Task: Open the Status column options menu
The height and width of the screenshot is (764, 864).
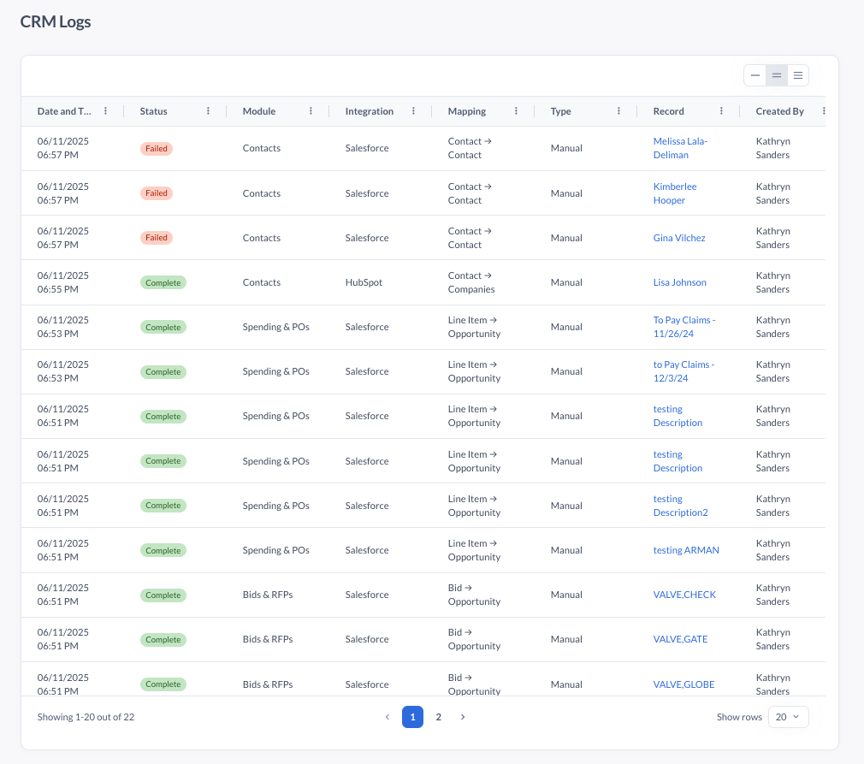Action: 208,111
